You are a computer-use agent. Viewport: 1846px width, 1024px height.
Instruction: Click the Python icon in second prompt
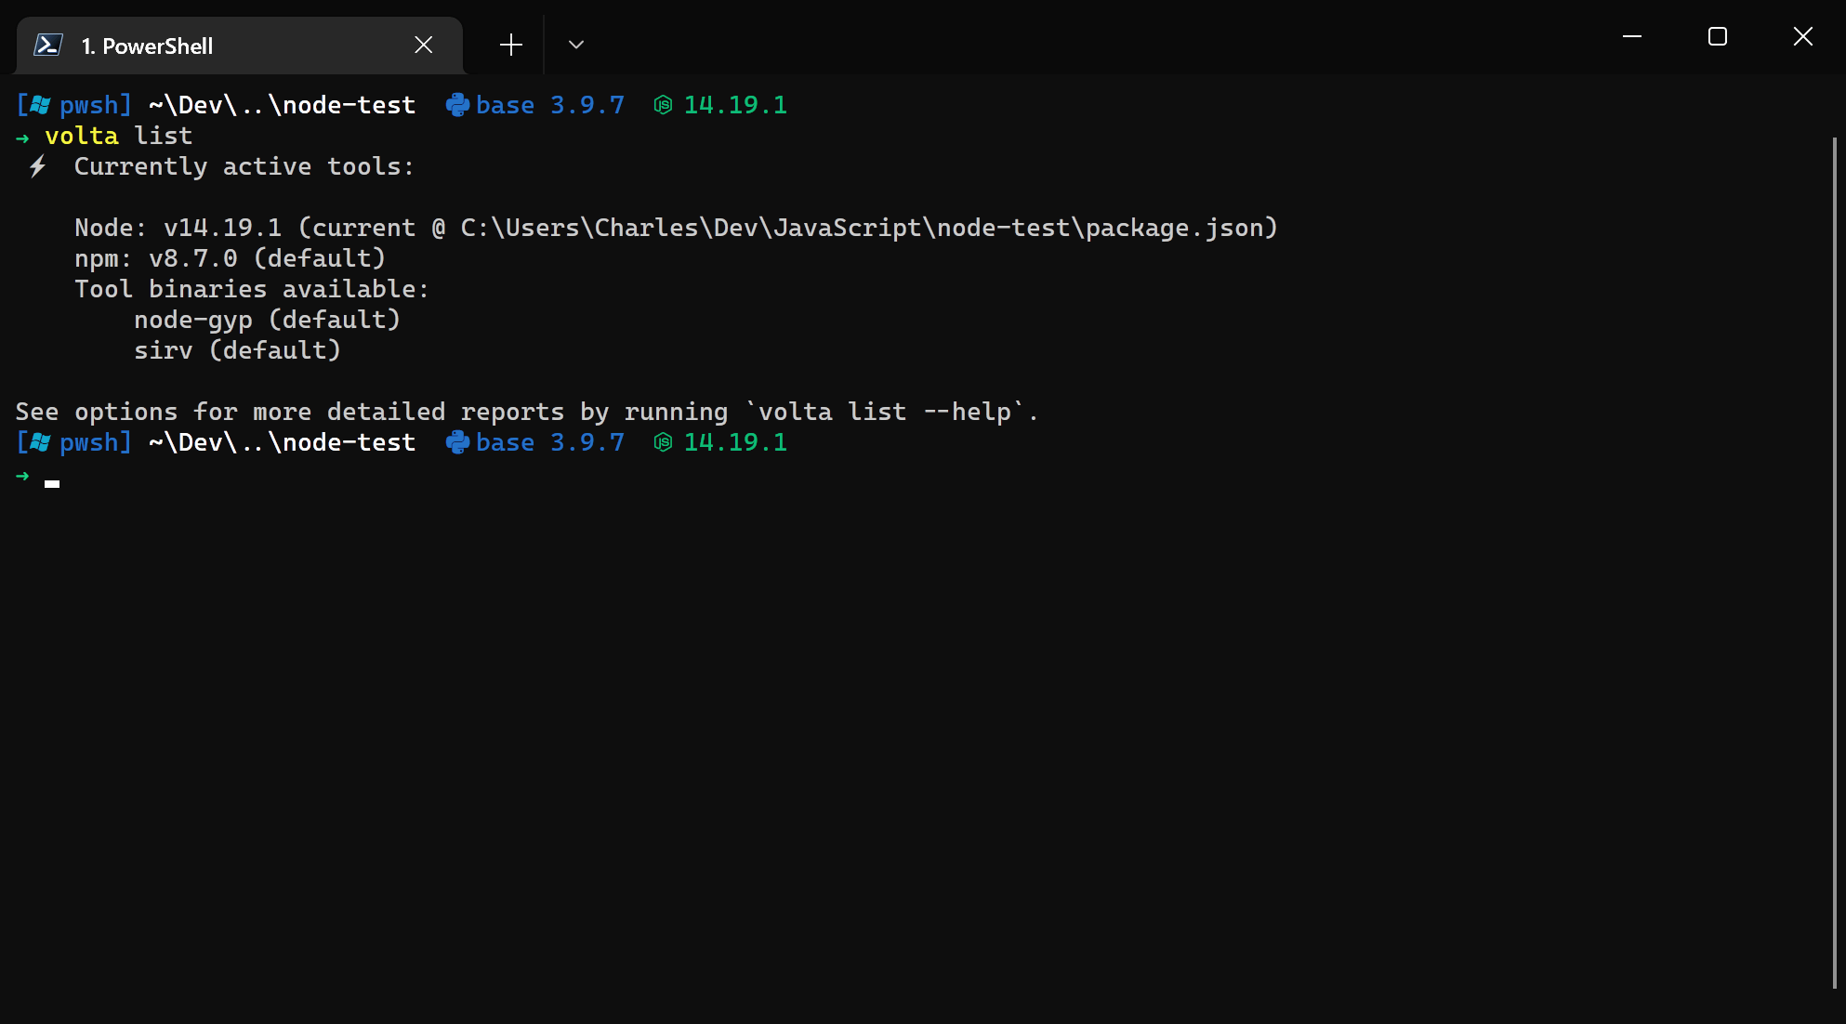[x=457, y=442]
